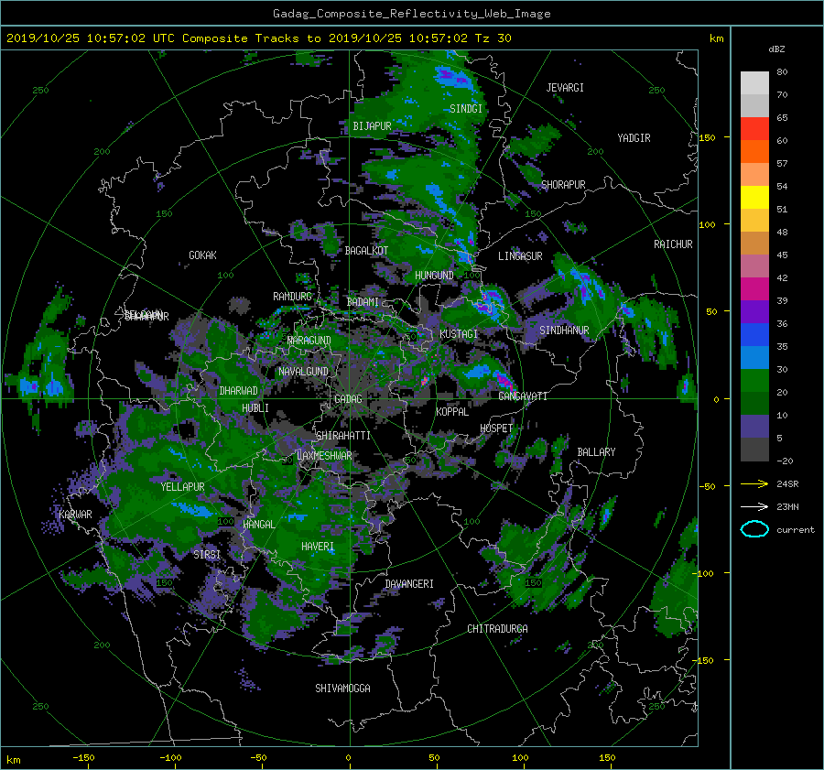Select the light blue 30 dBZ swatch
The height and width of the screenshot is (770, 824).
click(x=754, y=357)
